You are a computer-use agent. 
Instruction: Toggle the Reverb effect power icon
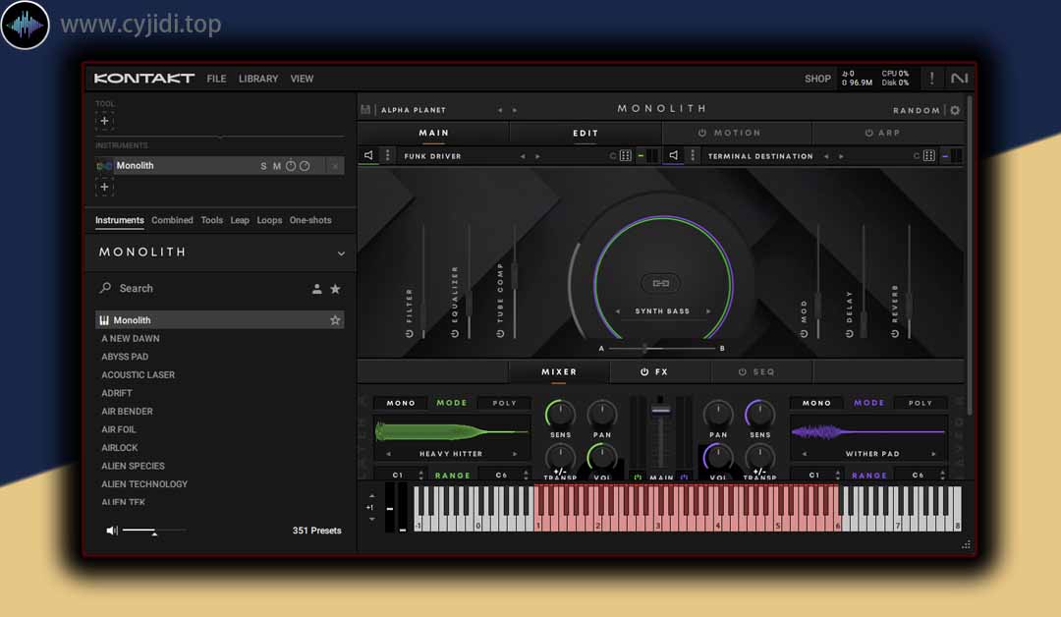(895, 333)
